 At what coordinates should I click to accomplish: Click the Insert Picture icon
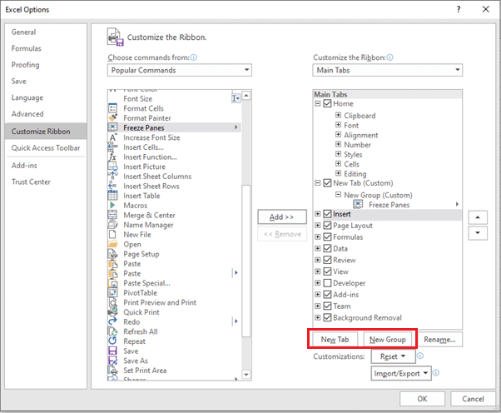(x=112, y=167)
